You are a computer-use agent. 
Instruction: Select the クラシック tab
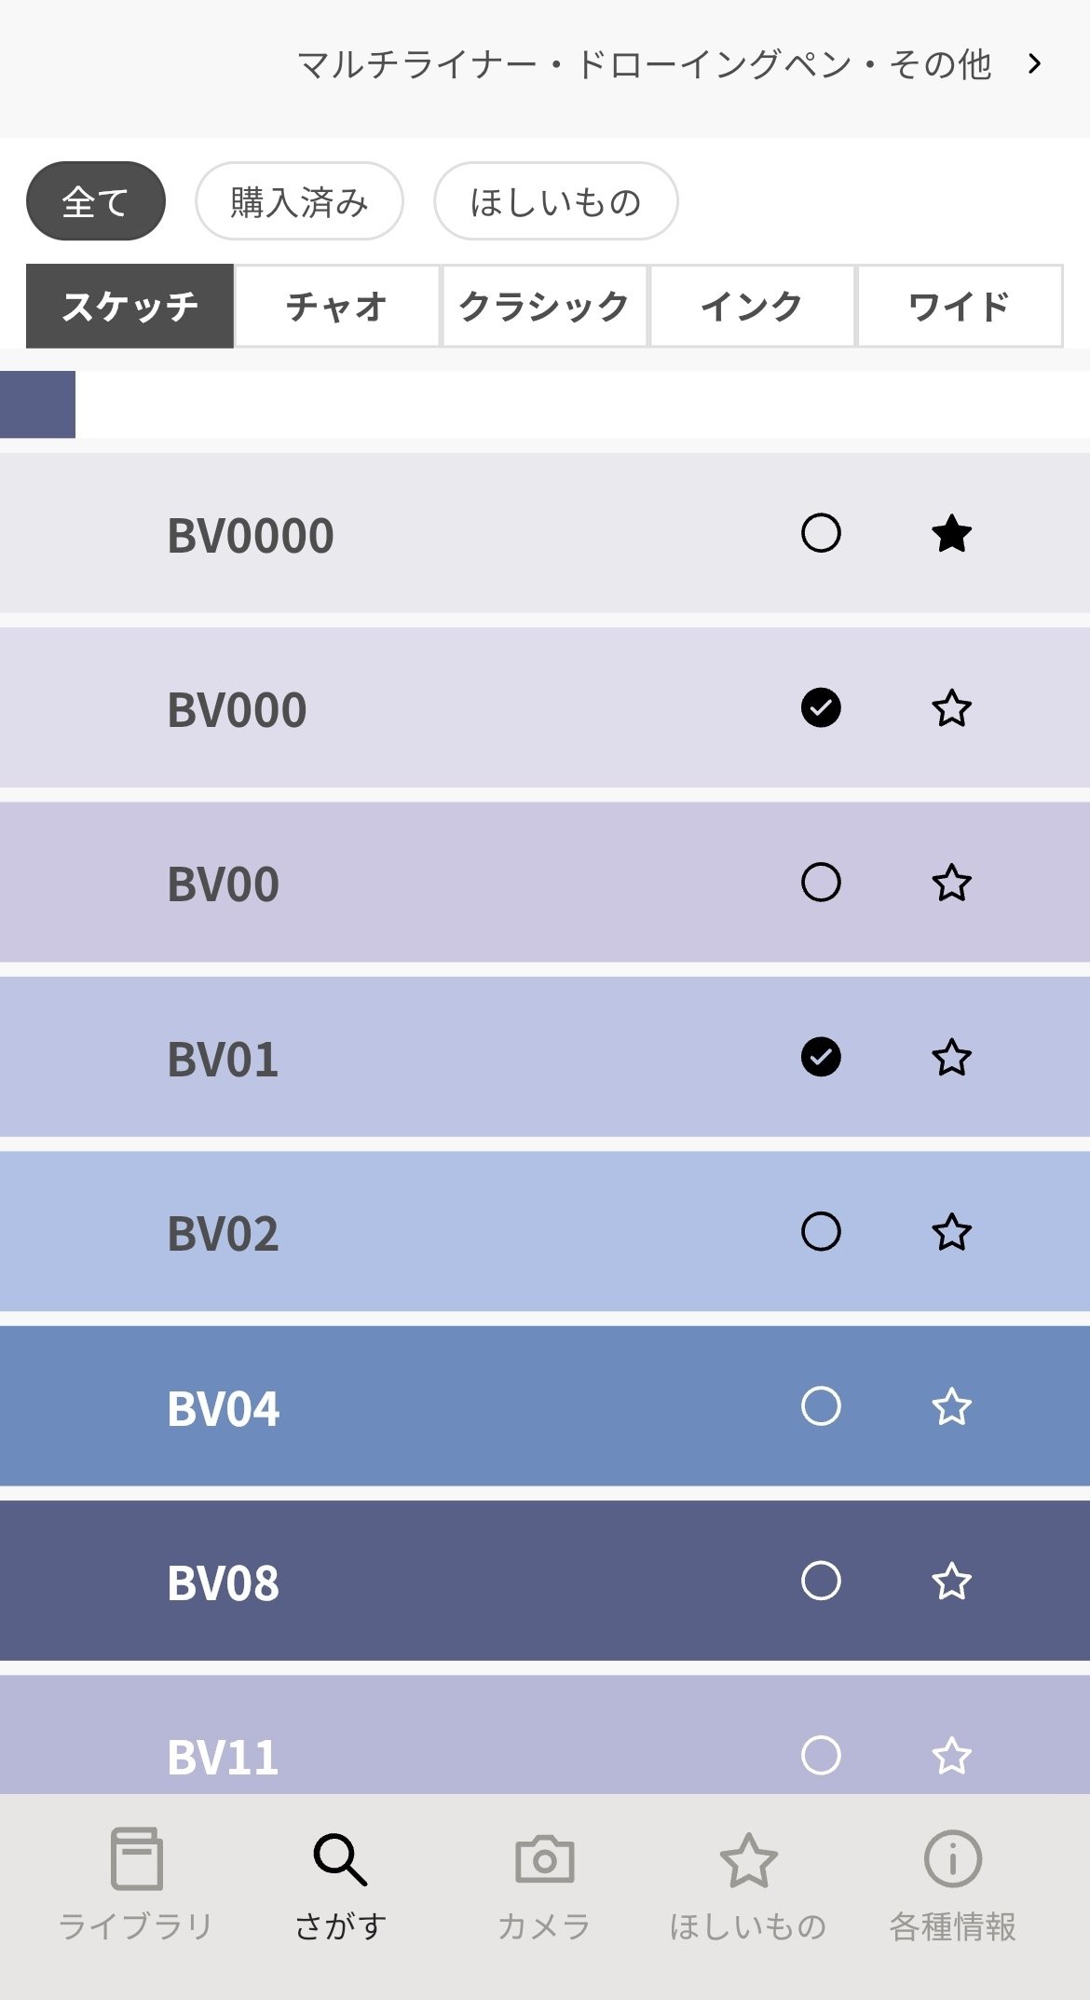(544, 306)
